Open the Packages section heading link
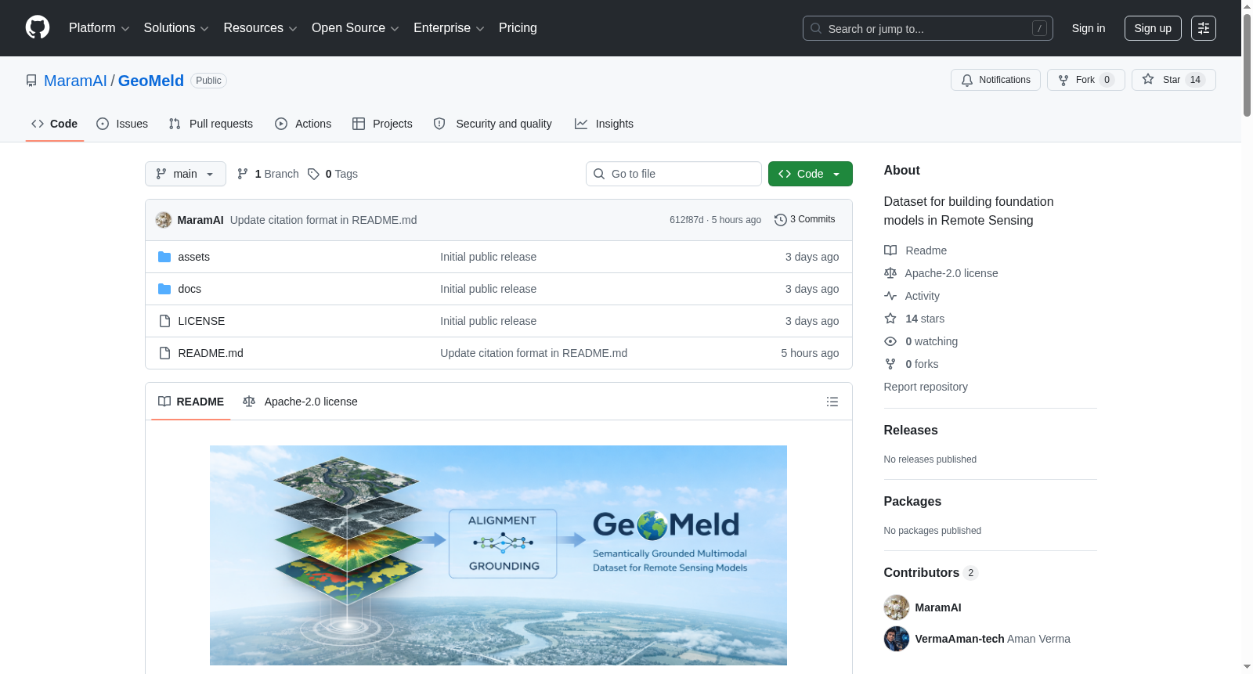1253x674 pixels. pos(912,502)
